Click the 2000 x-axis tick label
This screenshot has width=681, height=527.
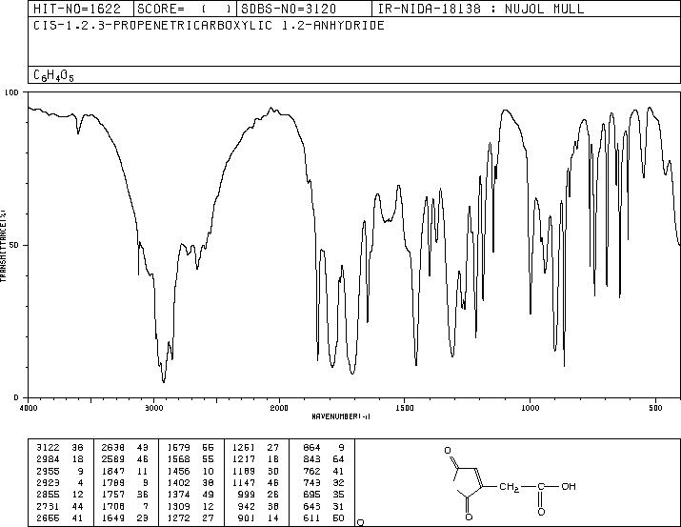279,408
